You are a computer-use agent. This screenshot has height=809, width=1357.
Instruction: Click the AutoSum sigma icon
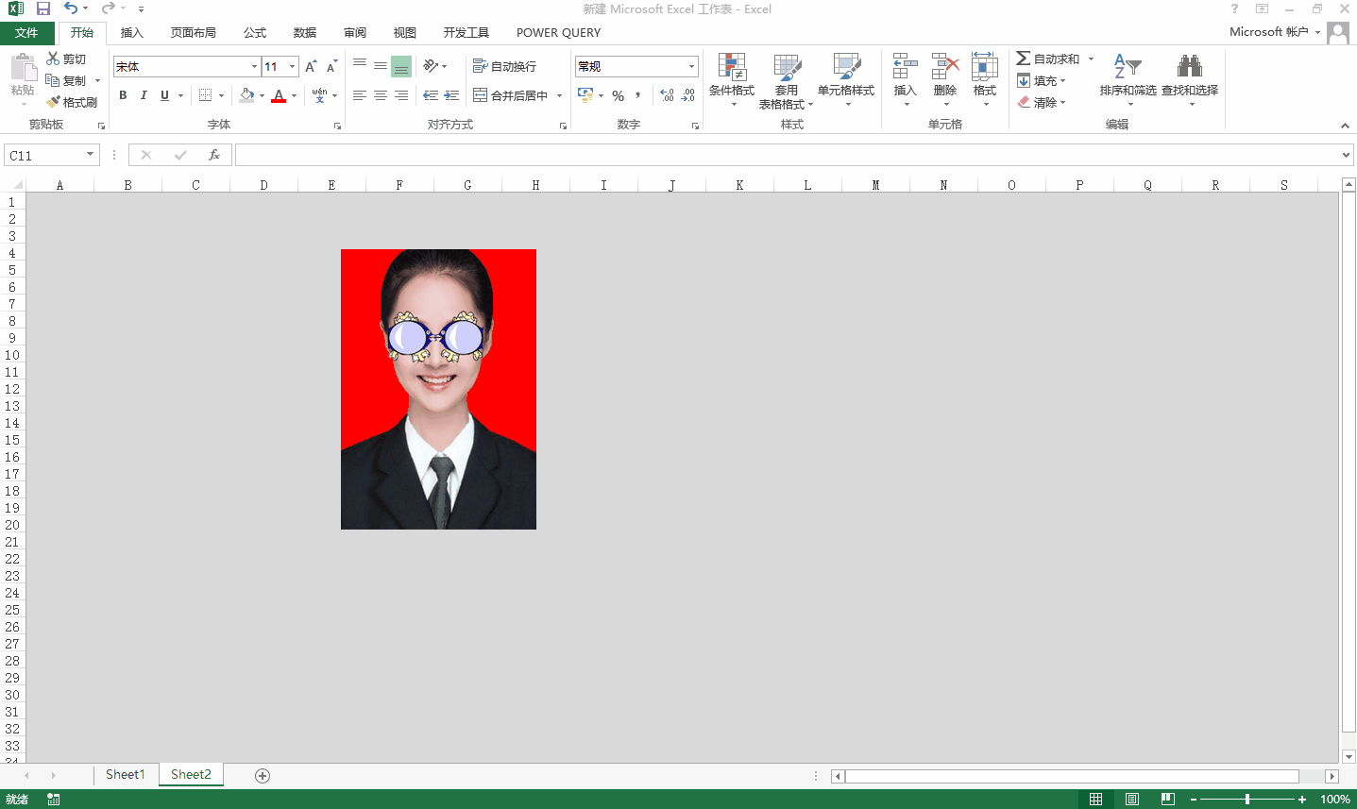point(1023,59)
